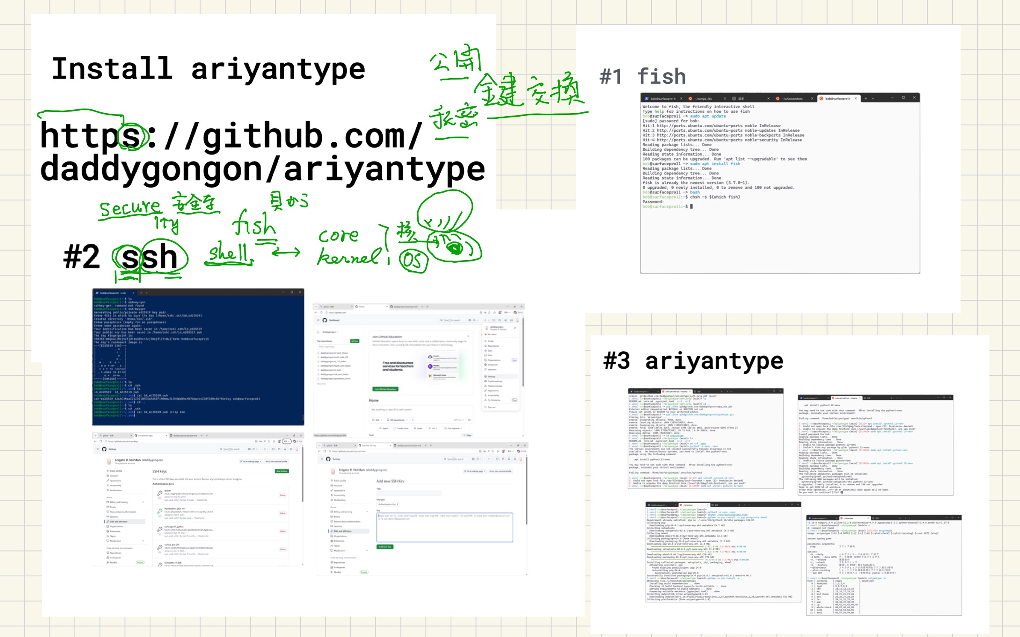Click green 'New SSH key' button in SSH keys screenshot
Image resolution: width=1020 pixels, height=637 pixels.
pos(281,471)
